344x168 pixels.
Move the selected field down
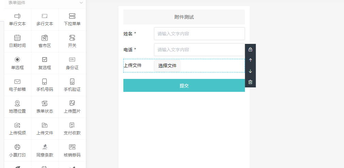click(x=250, y=71)
